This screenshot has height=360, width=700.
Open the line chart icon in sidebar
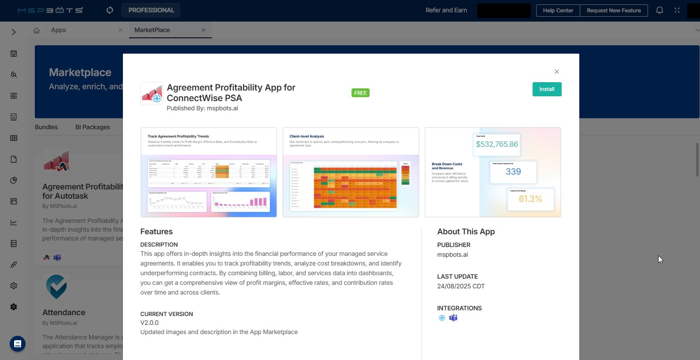[x=14, y=222]
